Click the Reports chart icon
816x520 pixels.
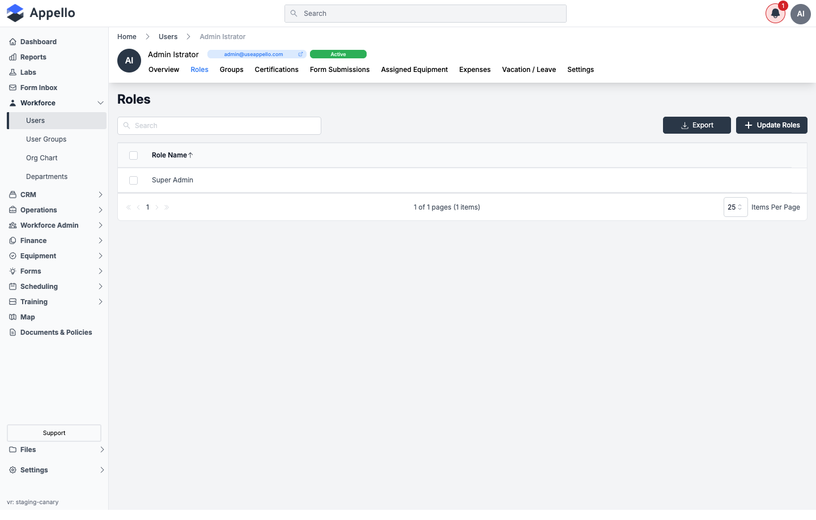click(x=12, y=57)
